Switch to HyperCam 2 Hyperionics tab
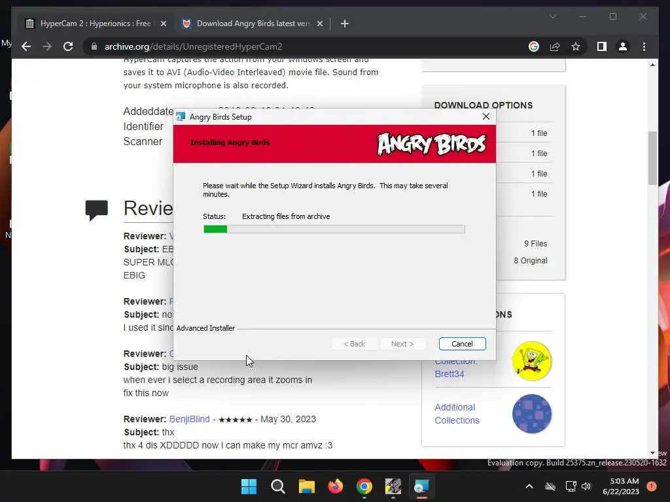Viewport: 670px width, 502px height. coord(96,24)
